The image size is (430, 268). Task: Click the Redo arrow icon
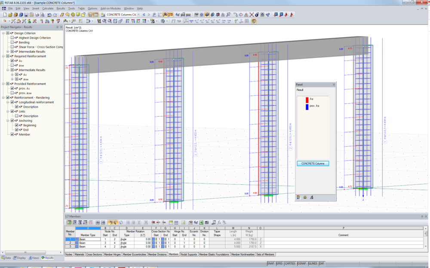[55, 15]
